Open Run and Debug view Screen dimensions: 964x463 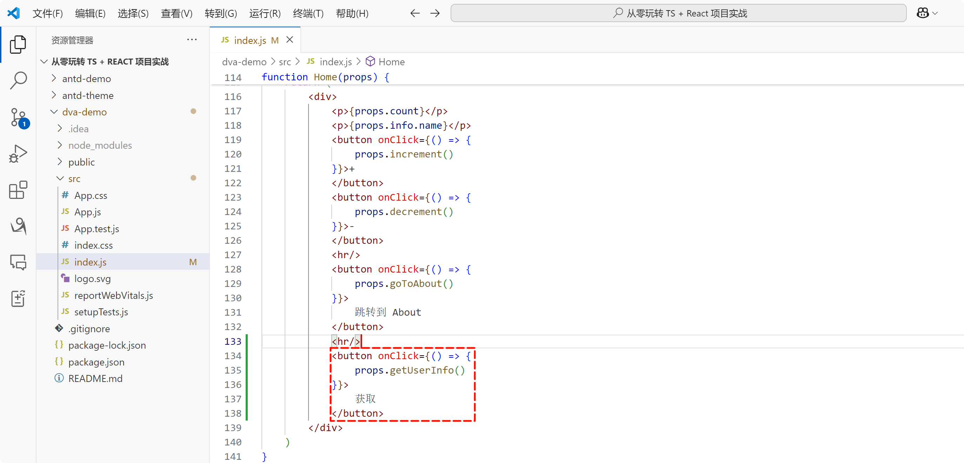(x=18, y=153)
